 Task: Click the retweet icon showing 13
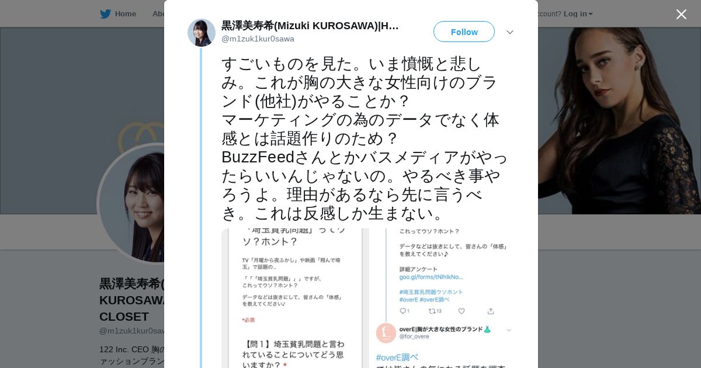tap(435, 311)
